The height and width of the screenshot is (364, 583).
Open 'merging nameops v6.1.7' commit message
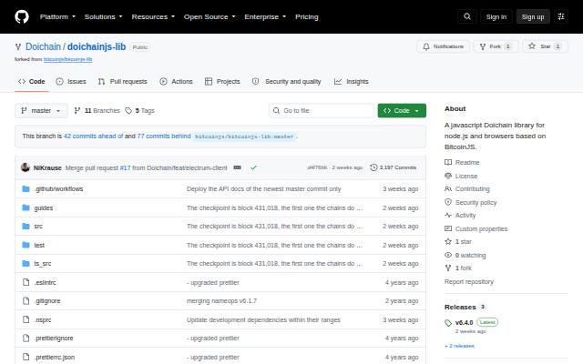[221, 301]
